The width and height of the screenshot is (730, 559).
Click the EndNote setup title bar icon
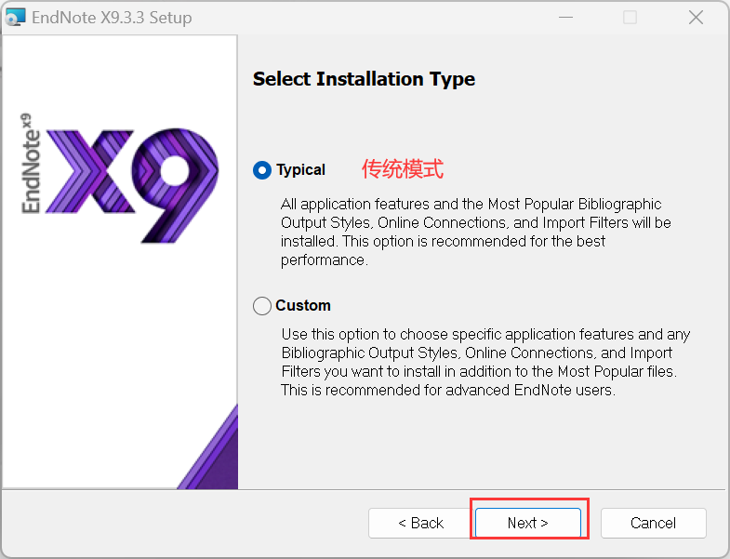click(15, 18)
